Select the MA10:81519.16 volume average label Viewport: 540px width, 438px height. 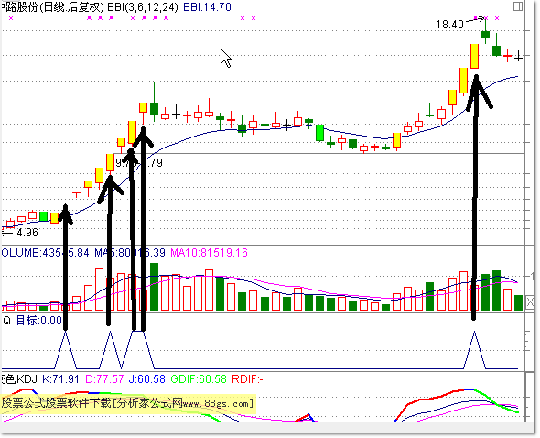coord(209,253)
